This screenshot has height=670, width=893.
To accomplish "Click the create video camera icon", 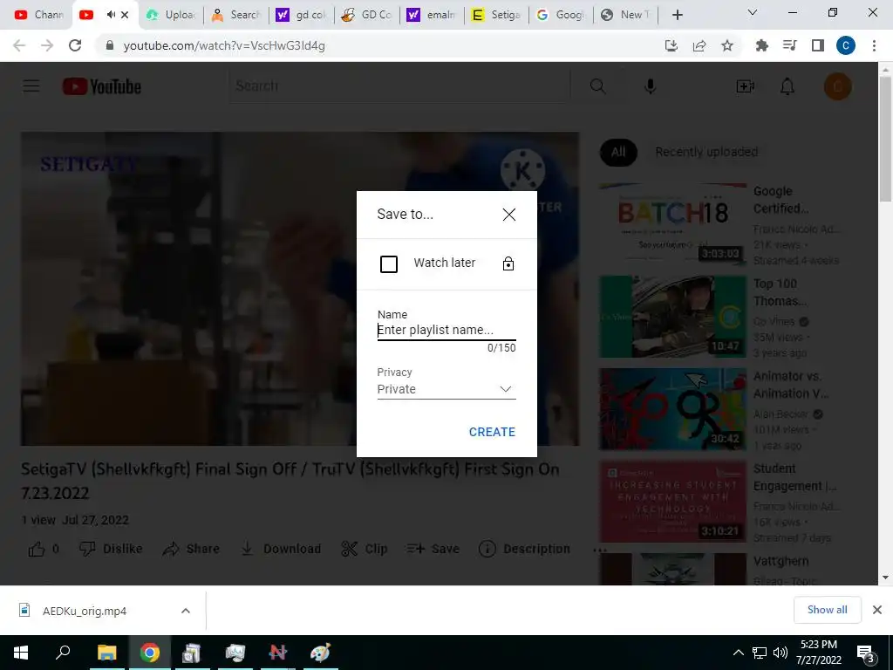I will coord(745,86).
